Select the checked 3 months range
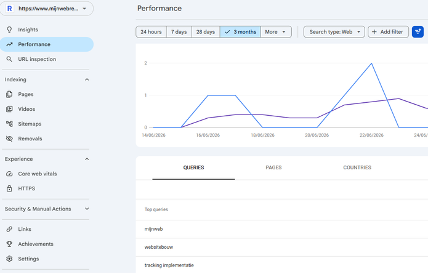The width and height of the screenshot is (428, 274). point(240,31)
